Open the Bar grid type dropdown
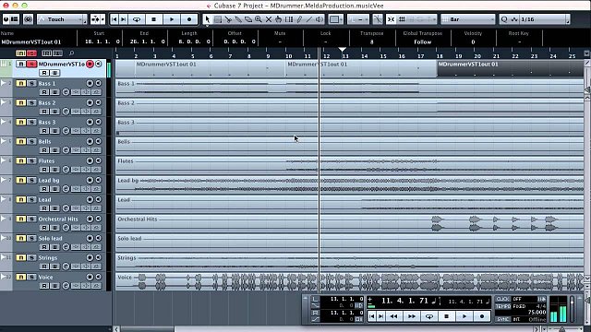 (x=468, y=19)
